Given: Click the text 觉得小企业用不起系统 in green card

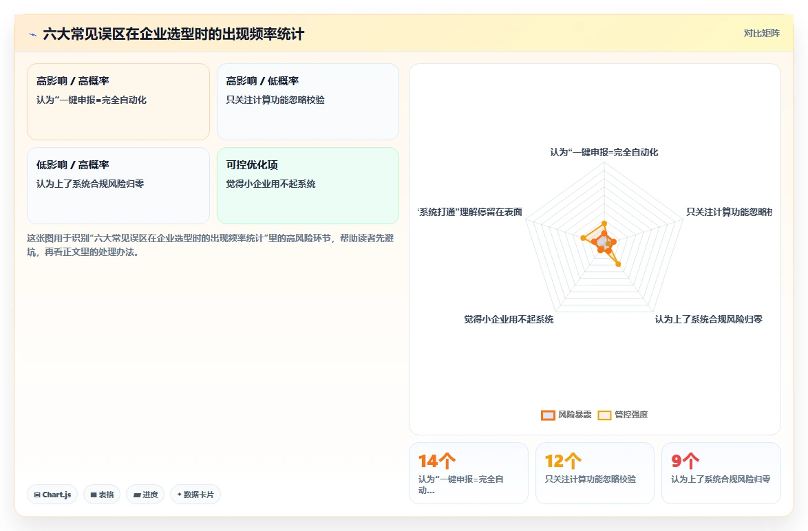Looking at the screenshot, I should pyautogui.click(x=270, y=184).
